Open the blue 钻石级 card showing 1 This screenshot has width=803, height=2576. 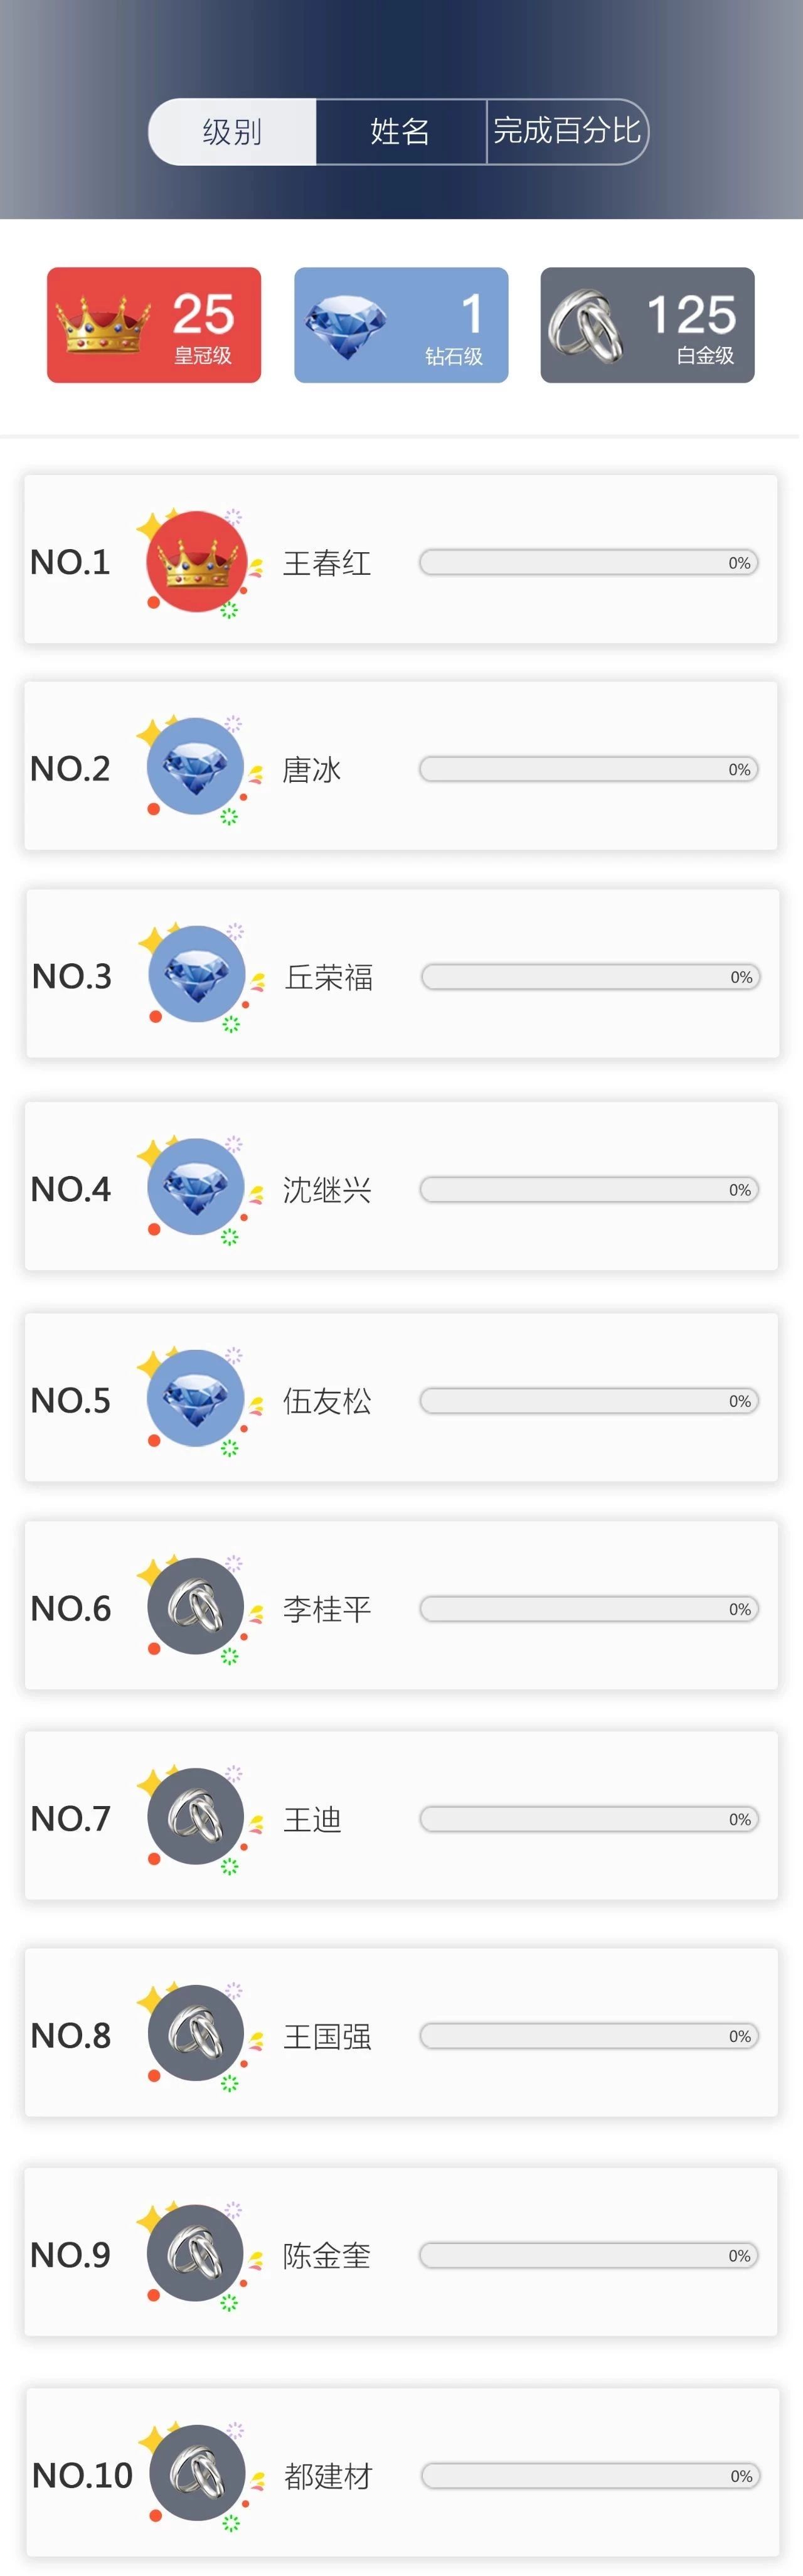point(401,325)
